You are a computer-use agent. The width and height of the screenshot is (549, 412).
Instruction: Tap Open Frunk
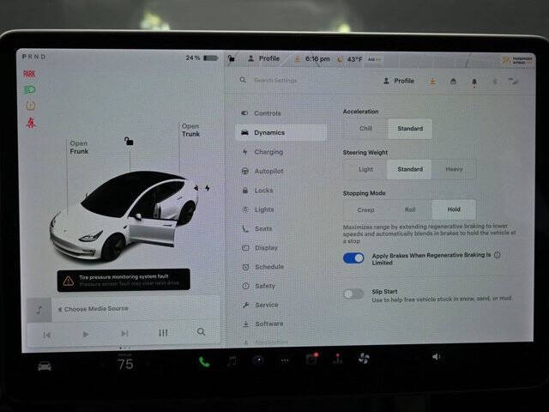79,147
